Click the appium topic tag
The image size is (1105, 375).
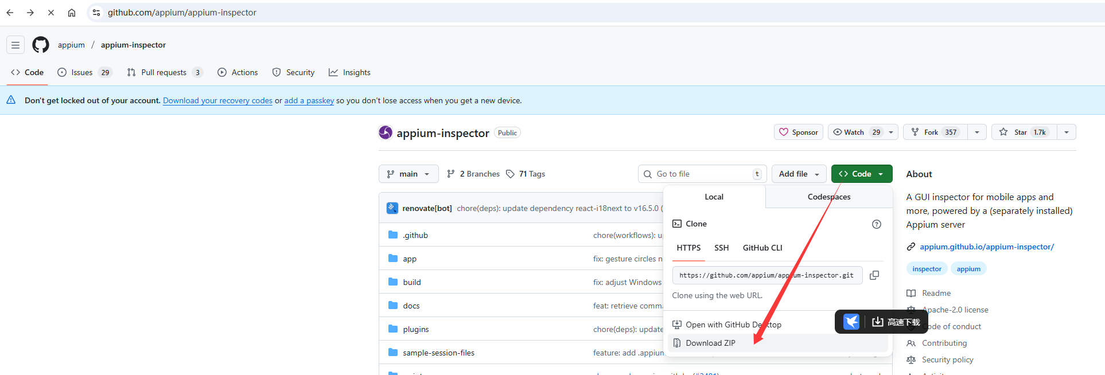[968, 269]
